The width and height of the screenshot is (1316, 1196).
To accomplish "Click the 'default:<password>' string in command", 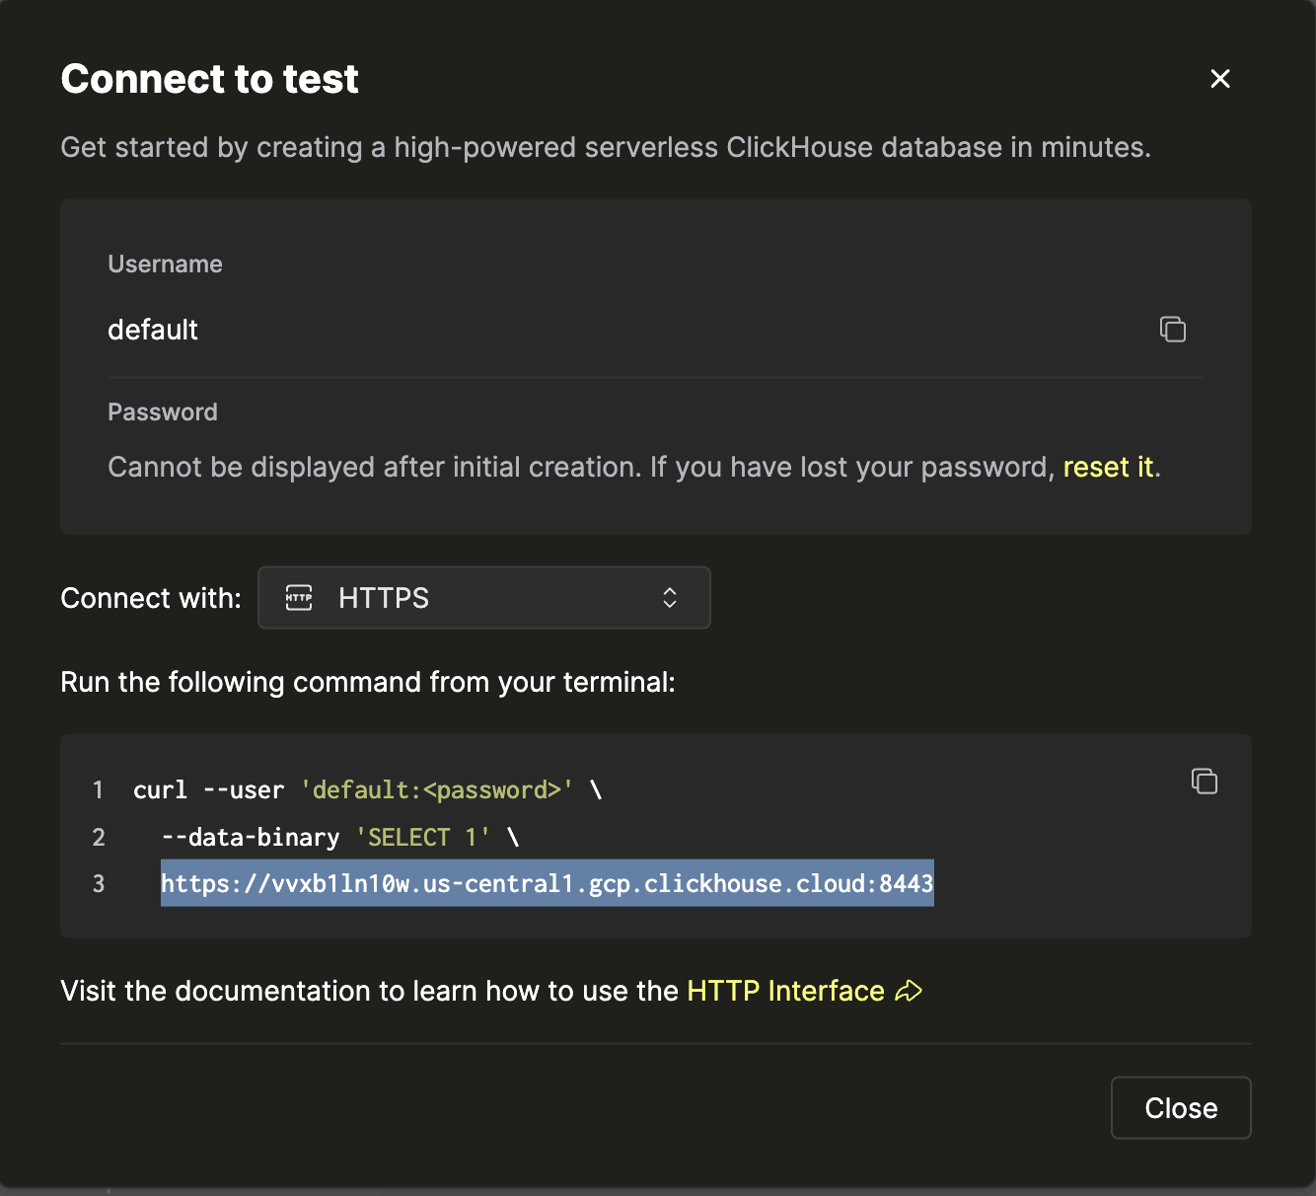I will pyautogui.click(x=436, y=790).
